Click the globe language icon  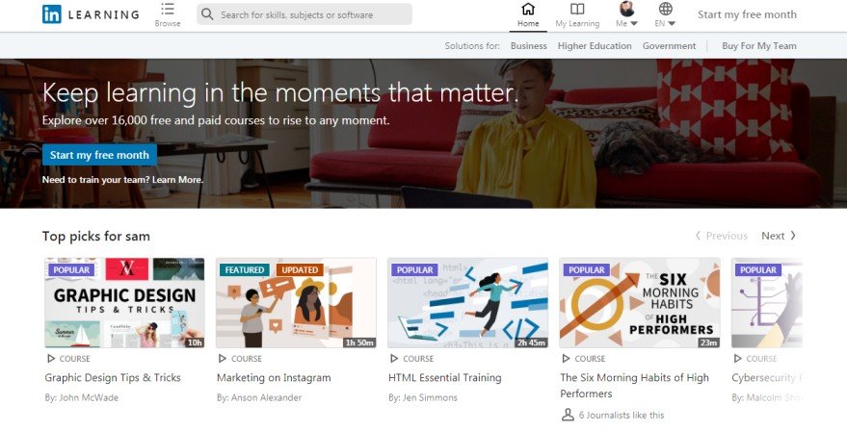tap(666, 9)
